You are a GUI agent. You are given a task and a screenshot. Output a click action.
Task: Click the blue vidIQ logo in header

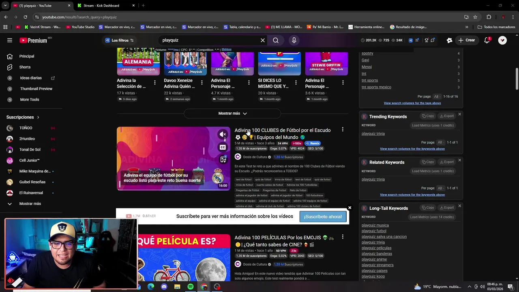click(411, 40)
